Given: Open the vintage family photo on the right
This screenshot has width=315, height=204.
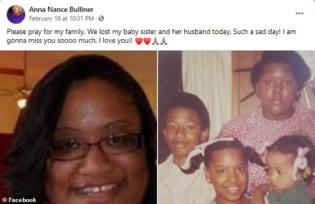Looking at the screenshot, I should (236, 127).
